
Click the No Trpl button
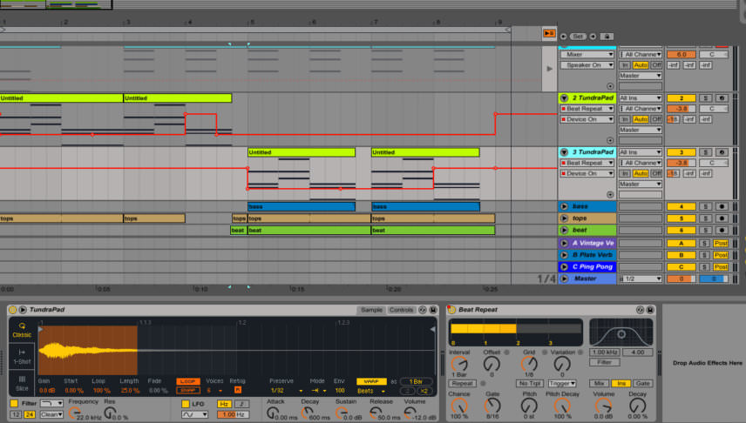click(x=530, y=383)
